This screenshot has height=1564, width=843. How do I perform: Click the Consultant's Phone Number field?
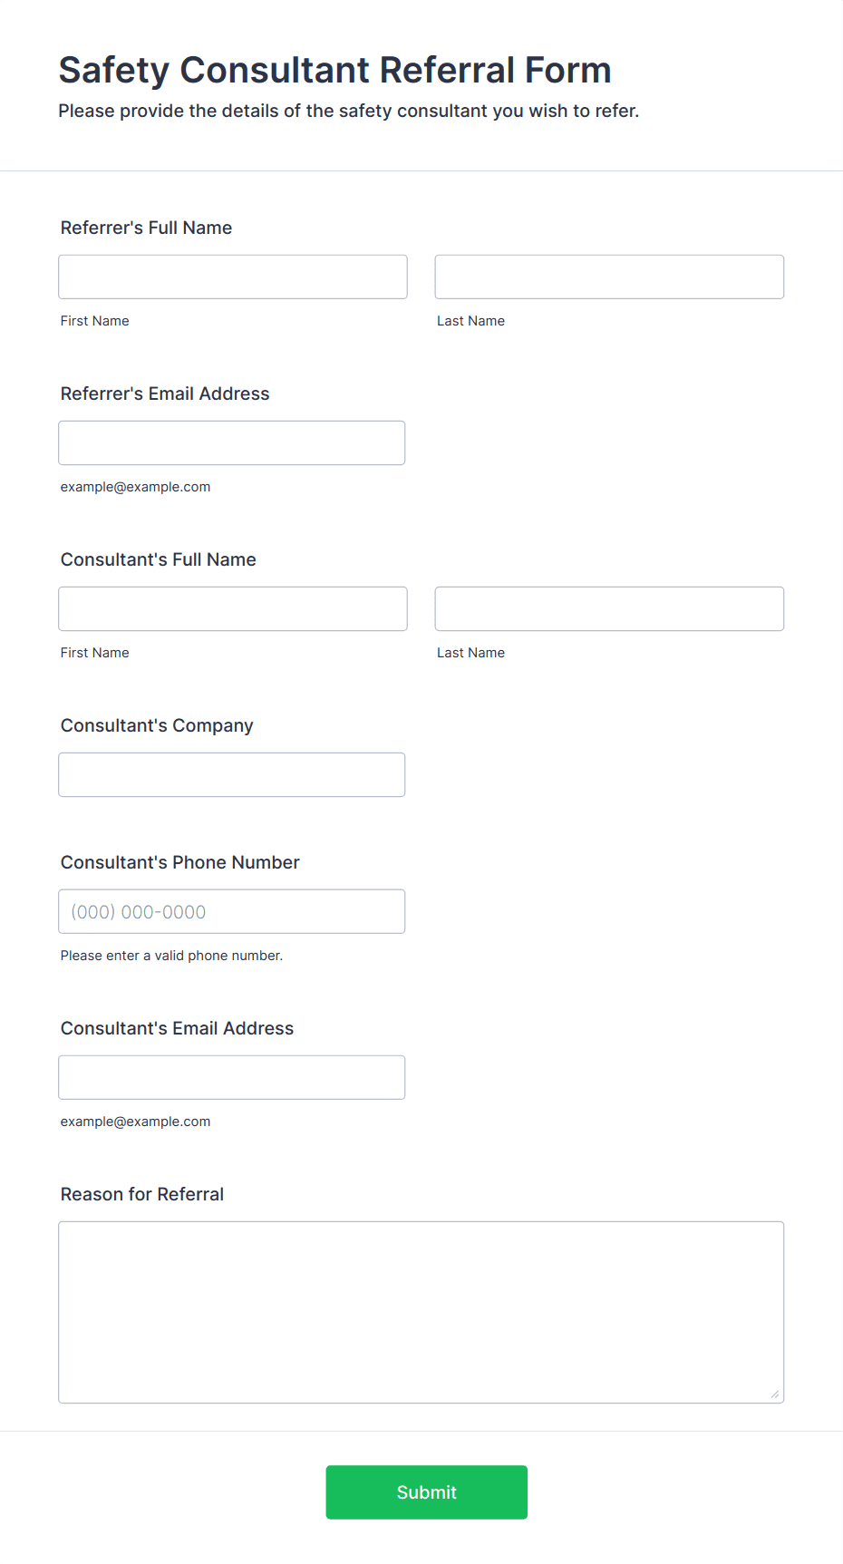232,911
